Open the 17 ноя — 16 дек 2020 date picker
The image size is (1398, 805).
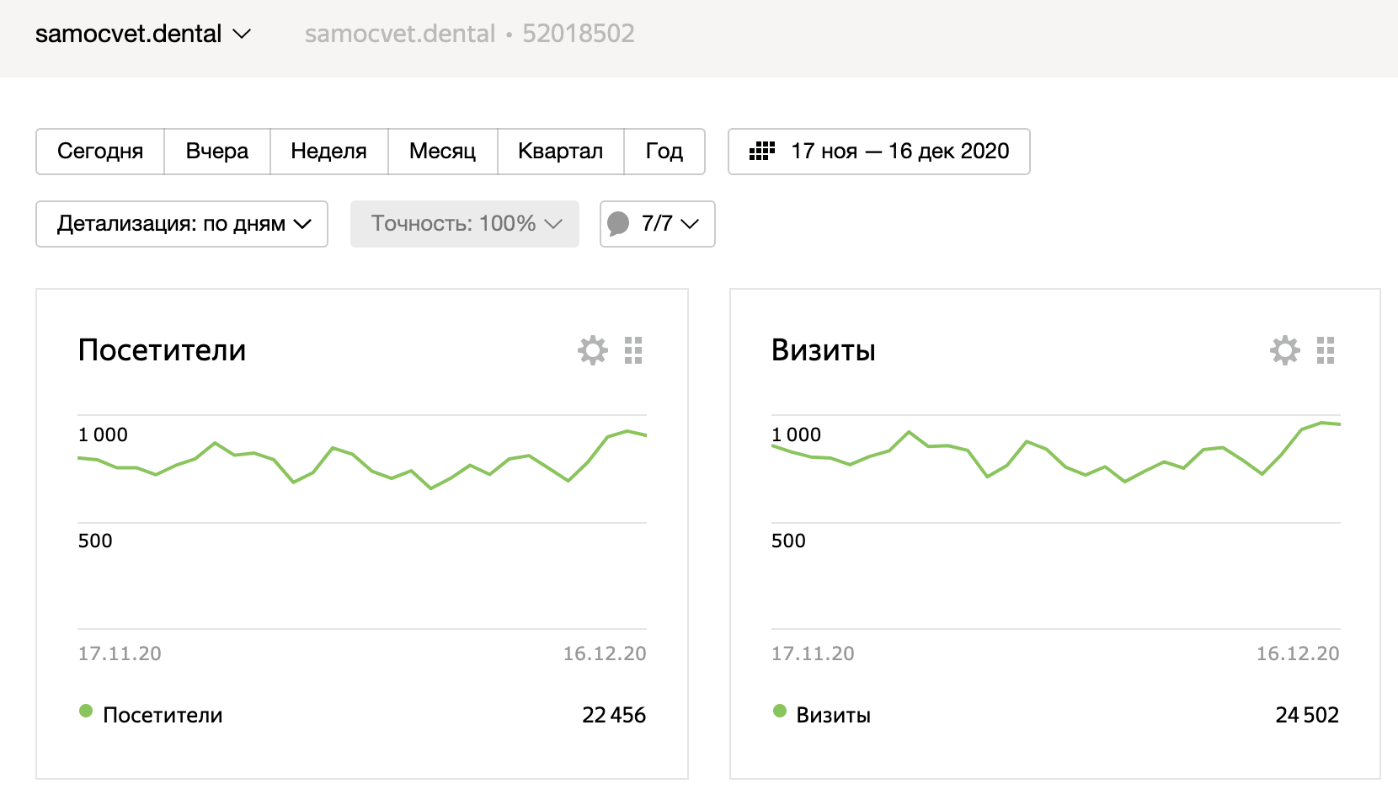(x=899, y=152)
